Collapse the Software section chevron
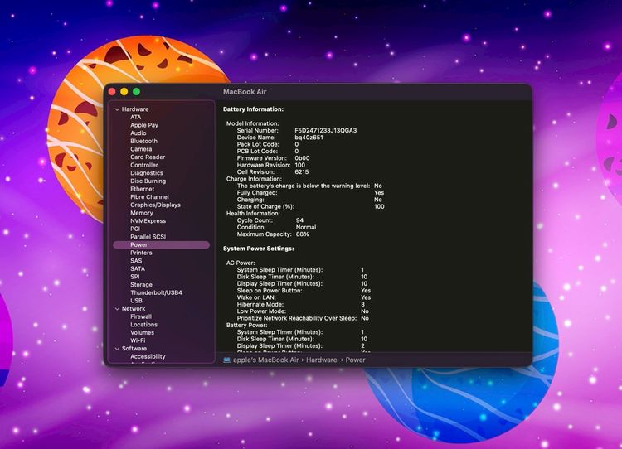 117,349
